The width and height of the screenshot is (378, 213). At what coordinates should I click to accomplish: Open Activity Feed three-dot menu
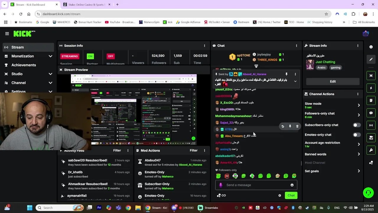[x=128, y=151]
